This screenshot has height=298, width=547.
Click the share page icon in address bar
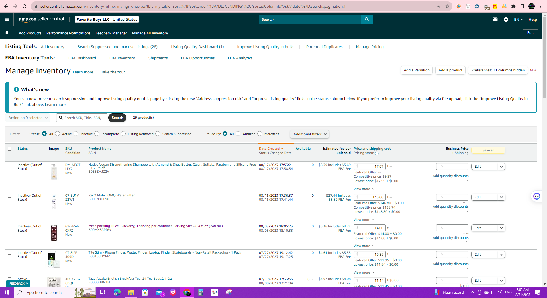pos(438,6)
